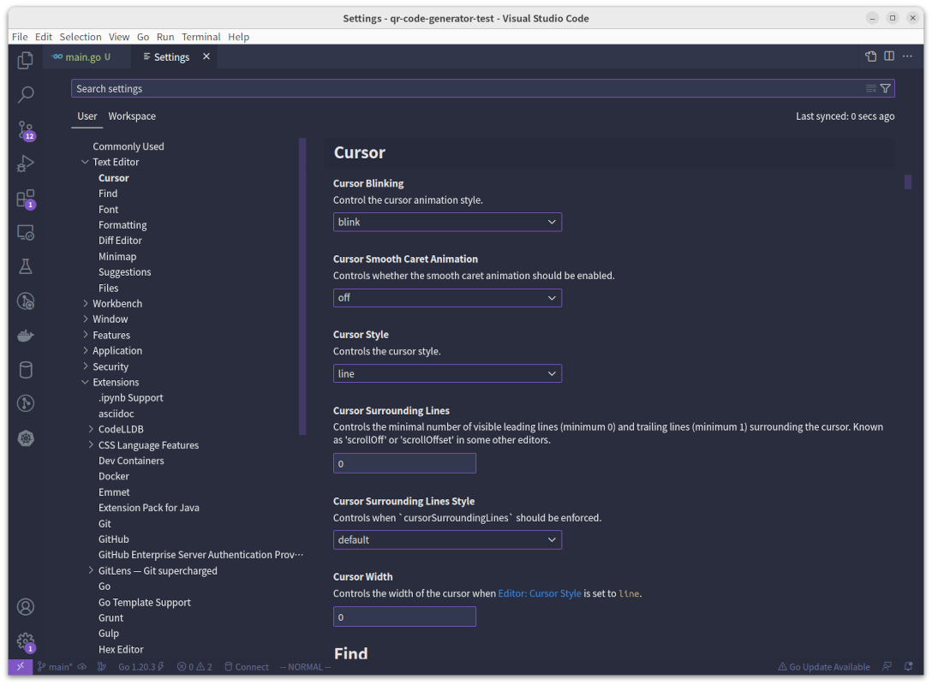Open the Accounts icon
This screenshot has width=932, height=685.
point(26,606)
